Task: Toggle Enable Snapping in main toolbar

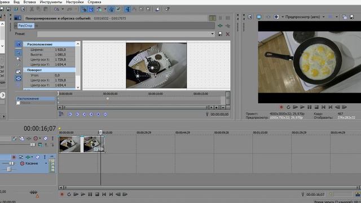Action: [84, 9]
